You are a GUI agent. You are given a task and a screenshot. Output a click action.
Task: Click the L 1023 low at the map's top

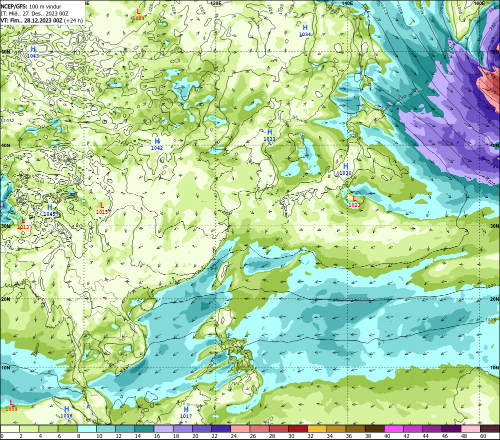point(138,15)
